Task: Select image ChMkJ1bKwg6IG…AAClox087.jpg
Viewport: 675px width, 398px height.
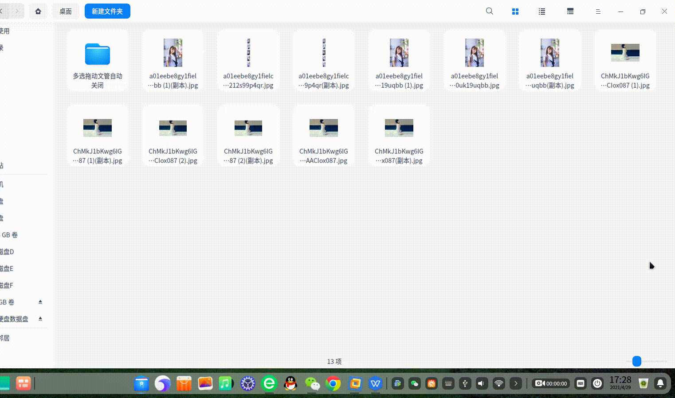Action: (324, 136)
